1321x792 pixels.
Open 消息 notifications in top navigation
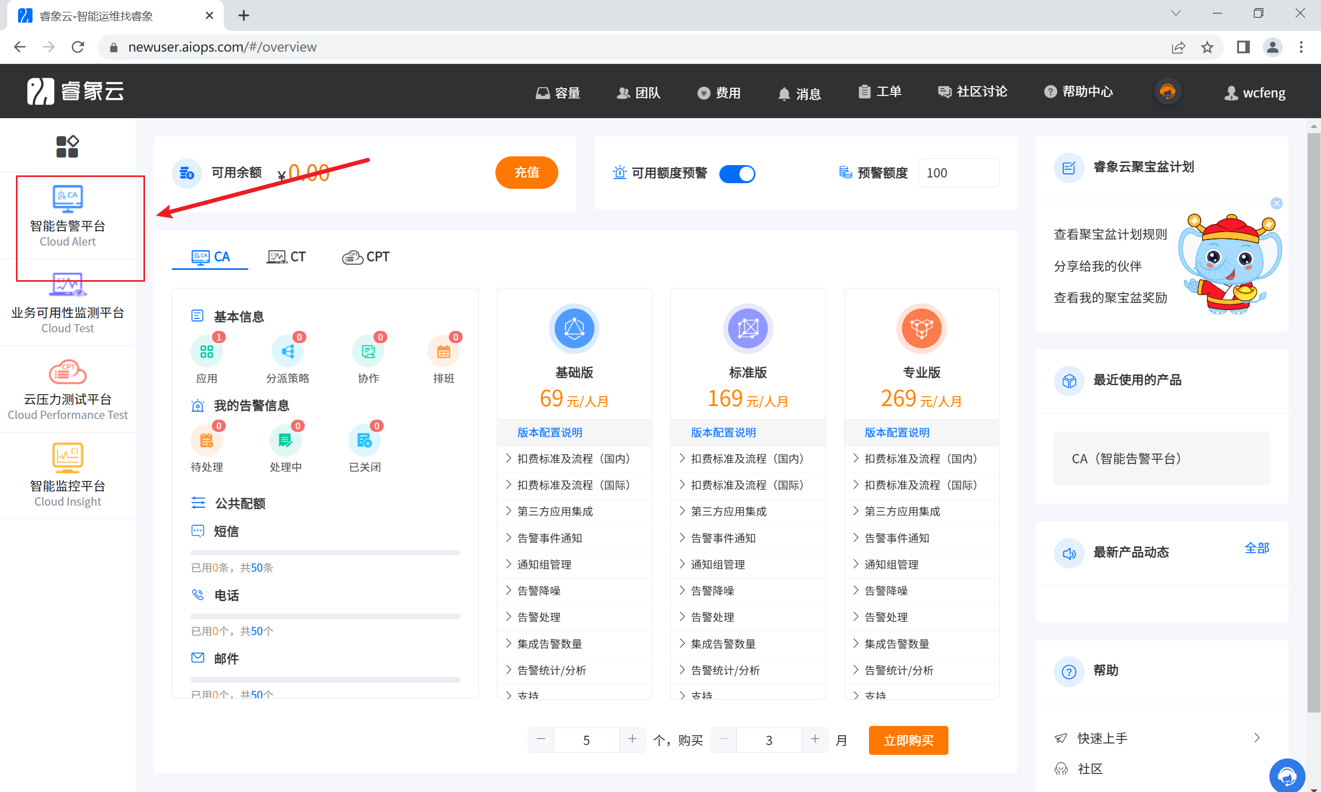(799, 94)
